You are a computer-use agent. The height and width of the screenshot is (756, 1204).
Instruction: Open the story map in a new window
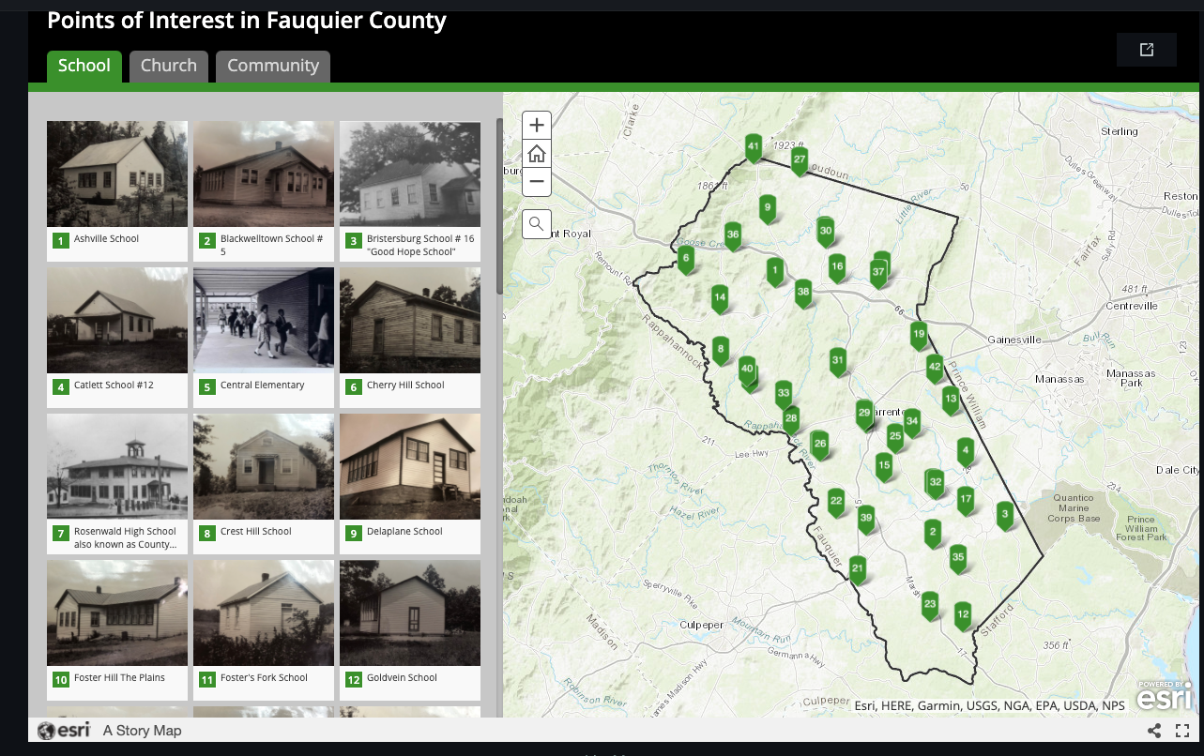pyautogui.click(x=1146, y=49)
